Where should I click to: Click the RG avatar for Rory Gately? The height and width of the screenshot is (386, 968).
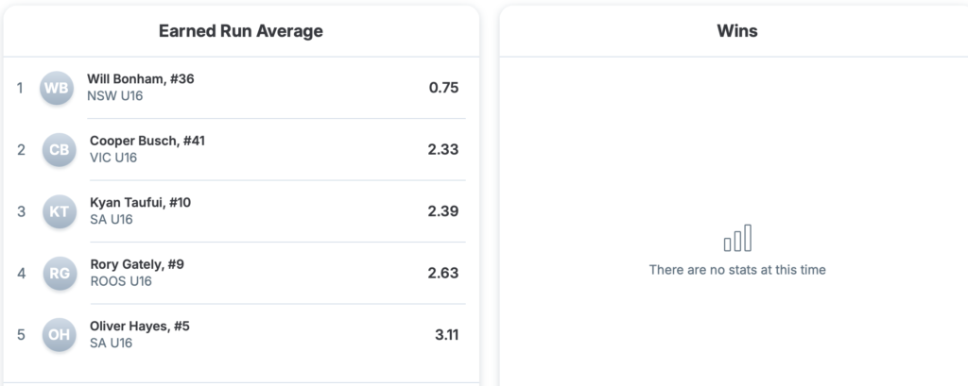(x=59, y=274)
